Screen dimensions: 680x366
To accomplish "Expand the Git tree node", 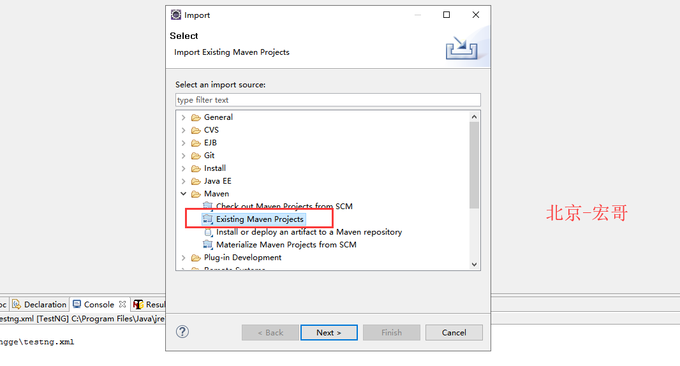I will 184,156.
